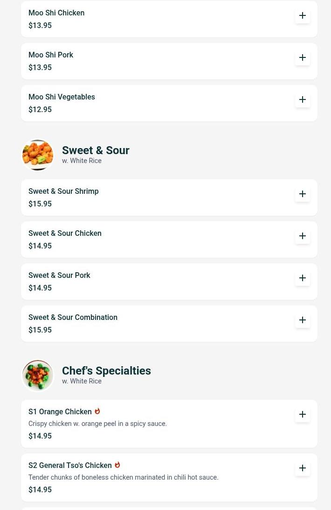Add S1 Orange Chicken via plus icon
This screenshot has width=331, height=510.
click(303, 414)
